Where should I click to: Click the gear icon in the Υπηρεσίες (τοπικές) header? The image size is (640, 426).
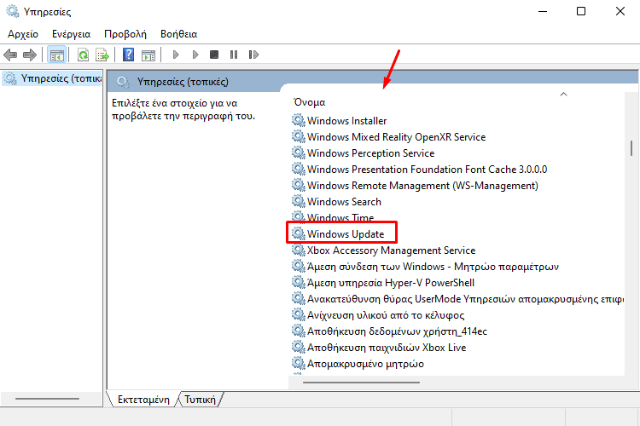123,82
